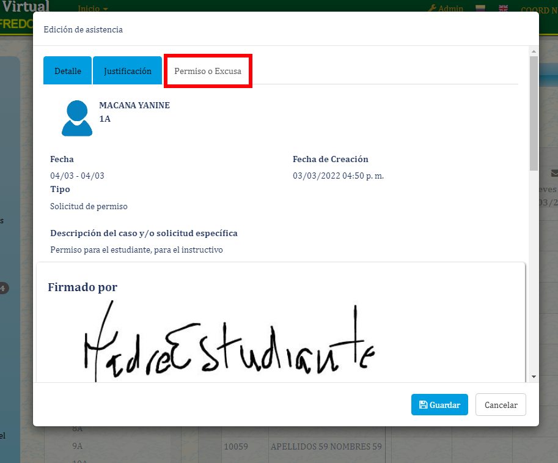Open the Detalle tab
The height and width of the screenshot is (463, 558).
click(x=68, y=70)
